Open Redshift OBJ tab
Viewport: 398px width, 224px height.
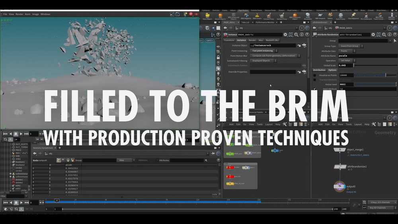click(272, 40)
